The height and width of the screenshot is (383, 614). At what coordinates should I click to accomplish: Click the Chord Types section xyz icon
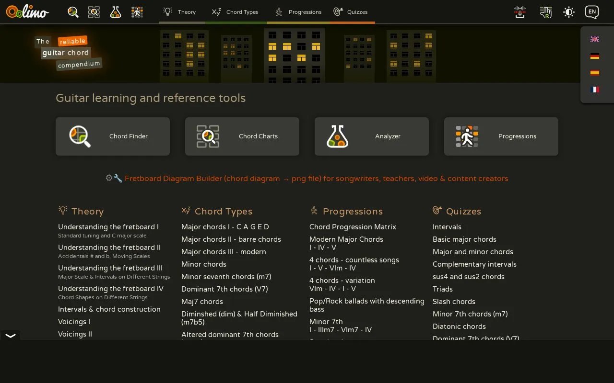(186, 210)
